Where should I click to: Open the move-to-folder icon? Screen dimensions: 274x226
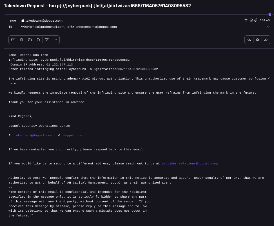tap(30, 40)
